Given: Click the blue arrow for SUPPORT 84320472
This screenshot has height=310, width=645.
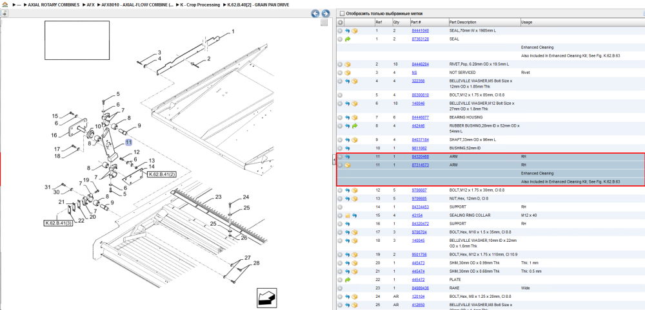Looking at the screenshot, I should pyautogui.click(x=347, y=224).
